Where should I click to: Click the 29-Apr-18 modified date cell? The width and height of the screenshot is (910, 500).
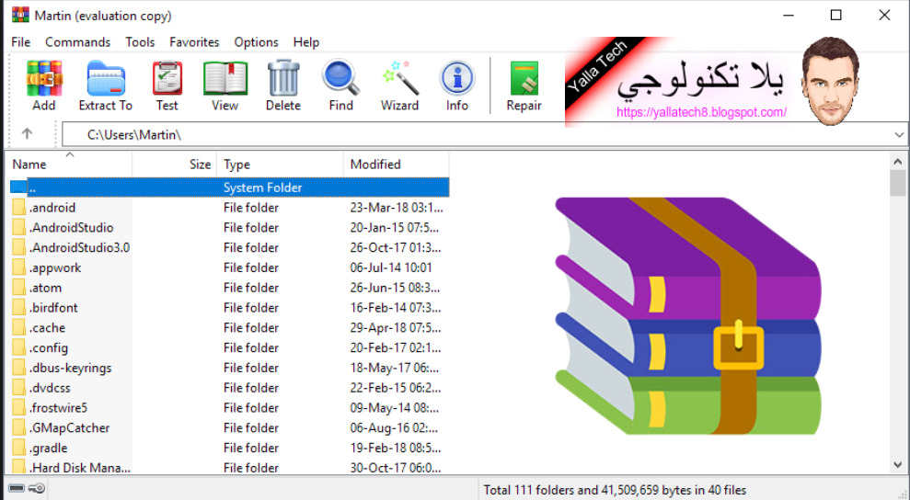396,328
